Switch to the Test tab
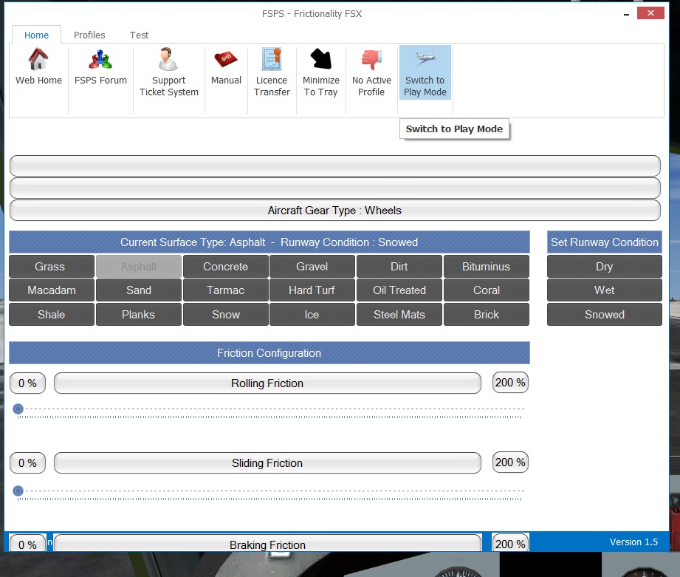Screen dimensions: 680x577 139,35
